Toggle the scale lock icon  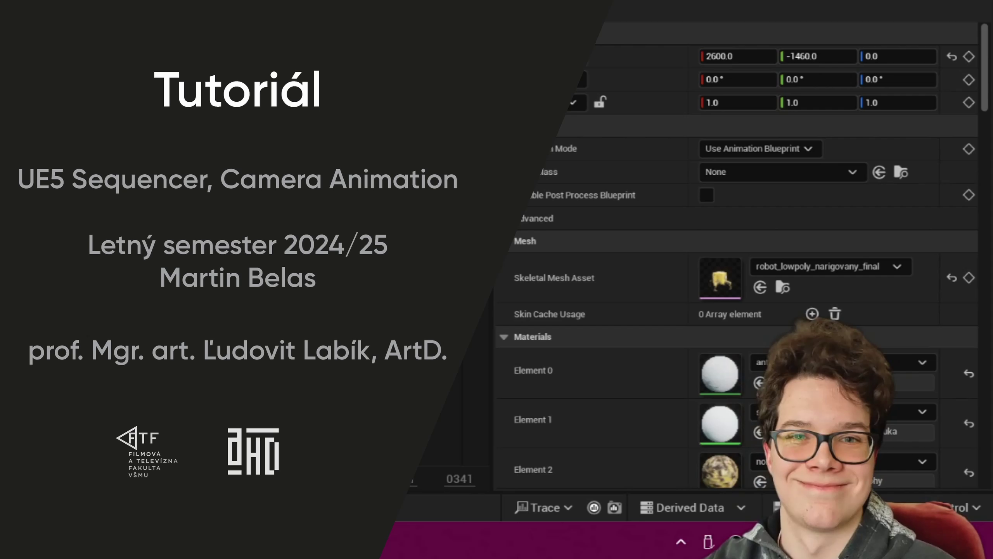click(600, 102)
